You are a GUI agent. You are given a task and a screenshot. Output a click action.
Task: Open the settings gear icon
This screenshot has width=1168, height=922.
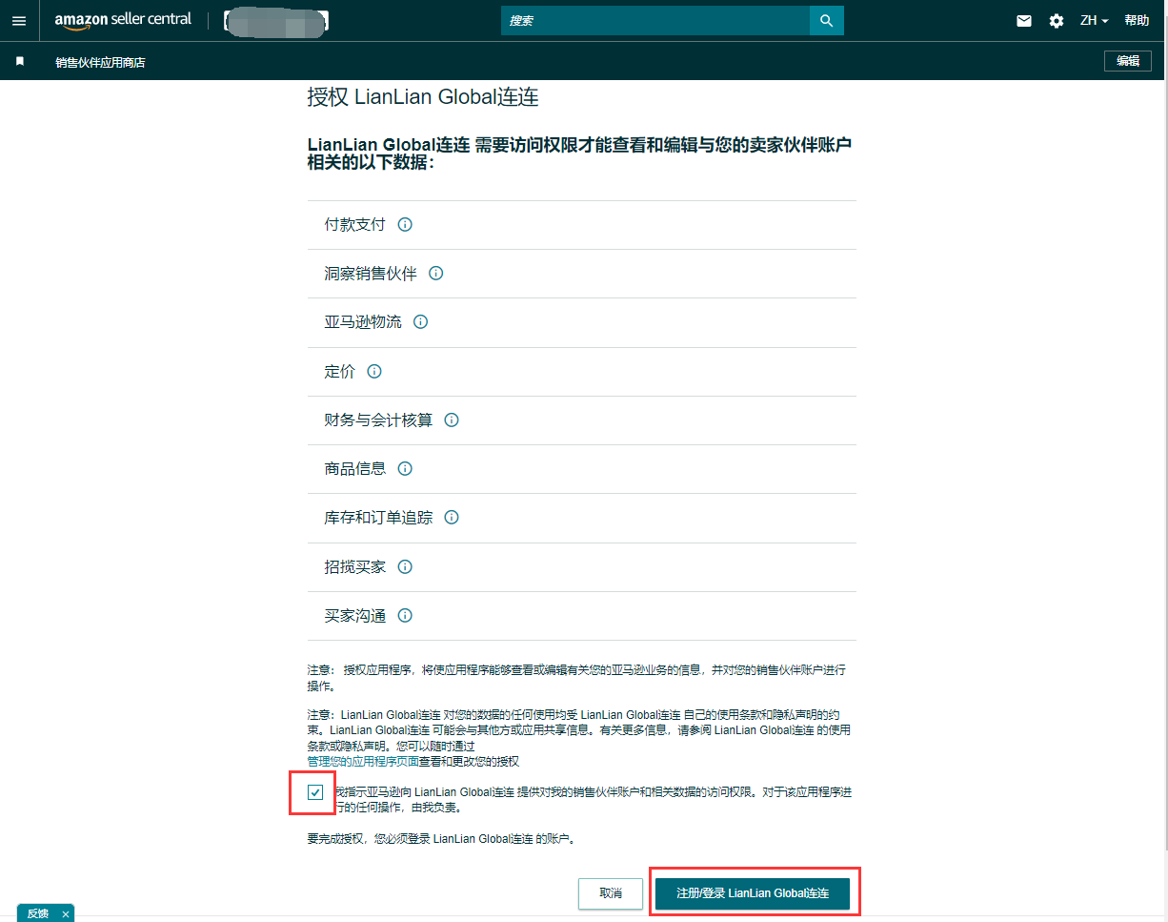(1056, 21)
